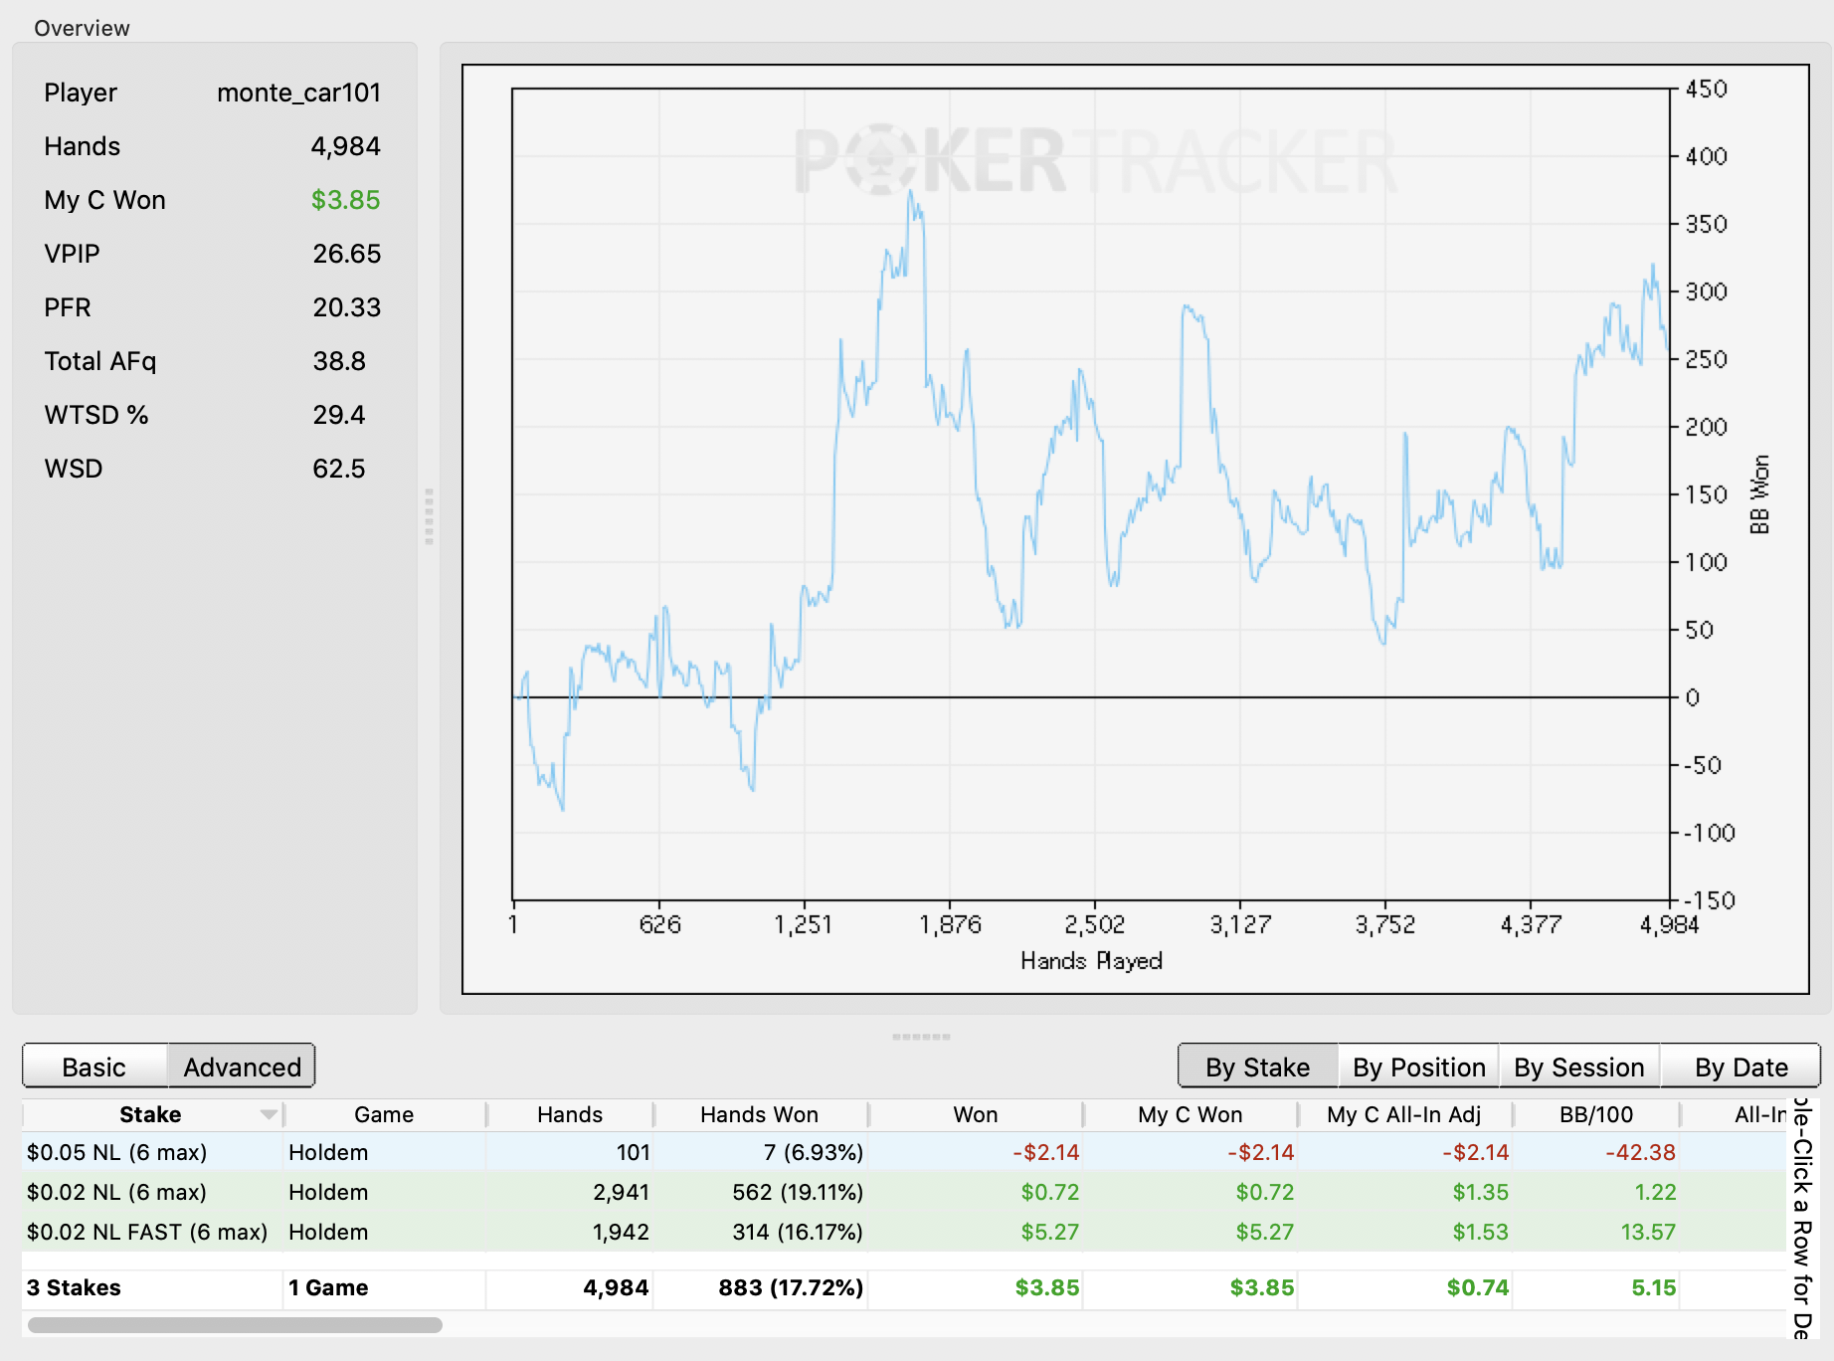The width and height of the screenshot is (1834, 1361).
Task: Click the Stake column sort arrow
Action: (x=269, y=1114)
